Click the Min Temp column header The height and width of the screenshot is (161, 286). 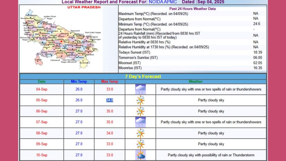tap(79, 82)
